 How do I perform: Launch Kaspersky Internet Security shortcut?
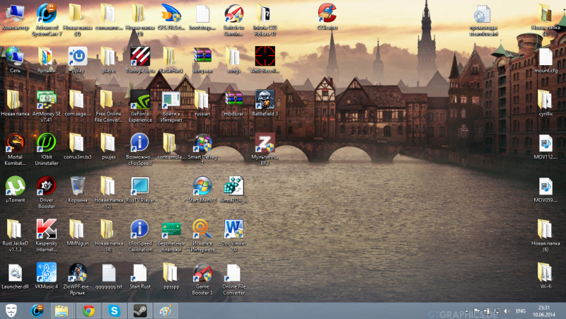tap(47, 229)
